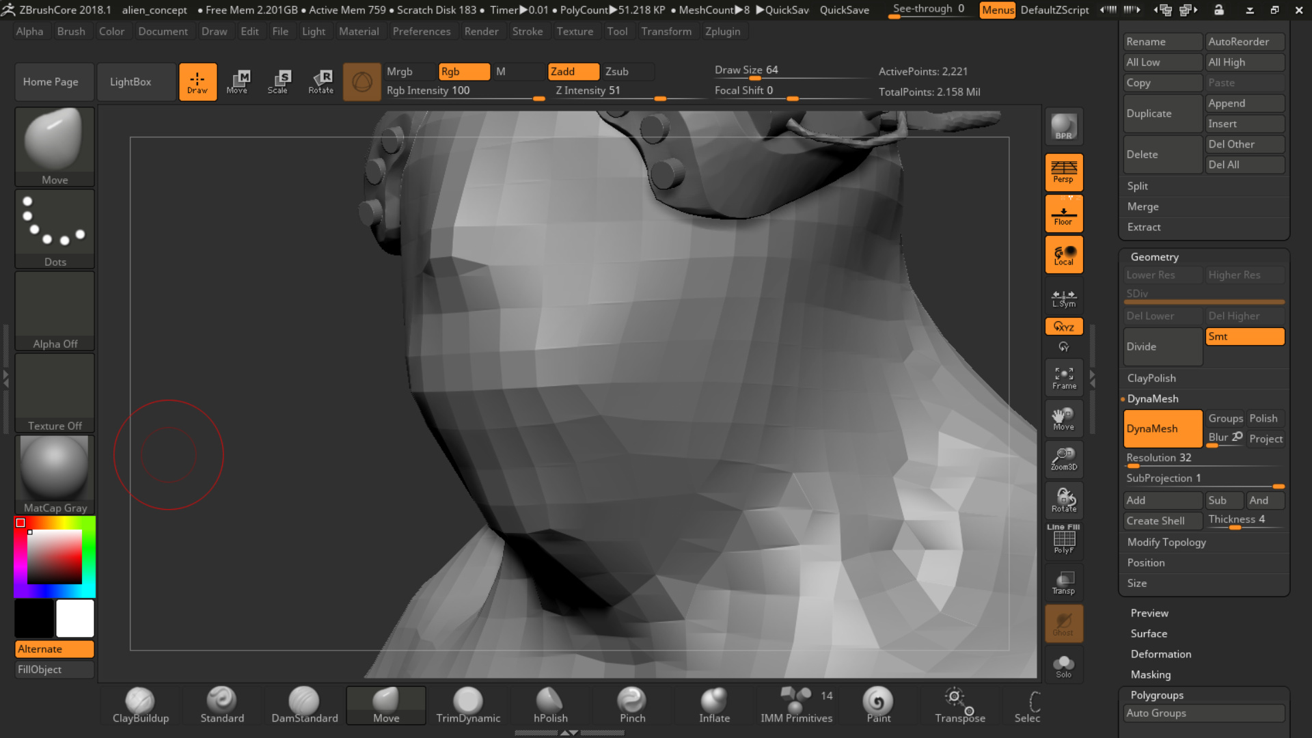Expand the Masking section
The height and width of the screenshot is (738, 1312).
coord(1150,674)
